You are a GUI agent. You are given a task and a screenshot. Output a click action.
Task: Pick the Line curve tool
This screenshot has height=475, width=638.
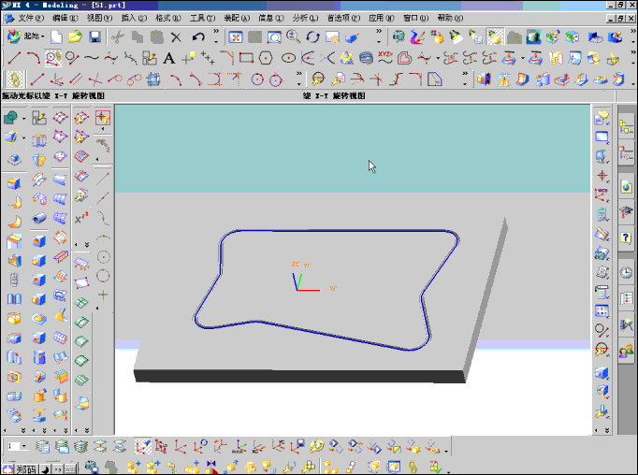(14, 58)
